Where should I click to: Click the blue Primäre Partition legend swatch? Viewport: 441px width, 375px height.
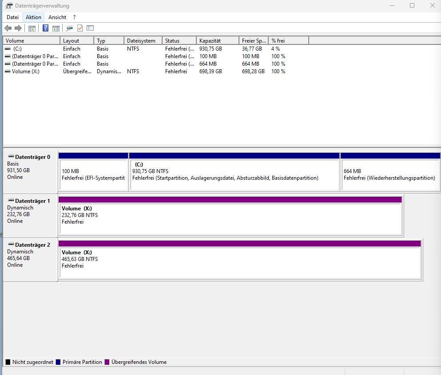coord(58,362)
